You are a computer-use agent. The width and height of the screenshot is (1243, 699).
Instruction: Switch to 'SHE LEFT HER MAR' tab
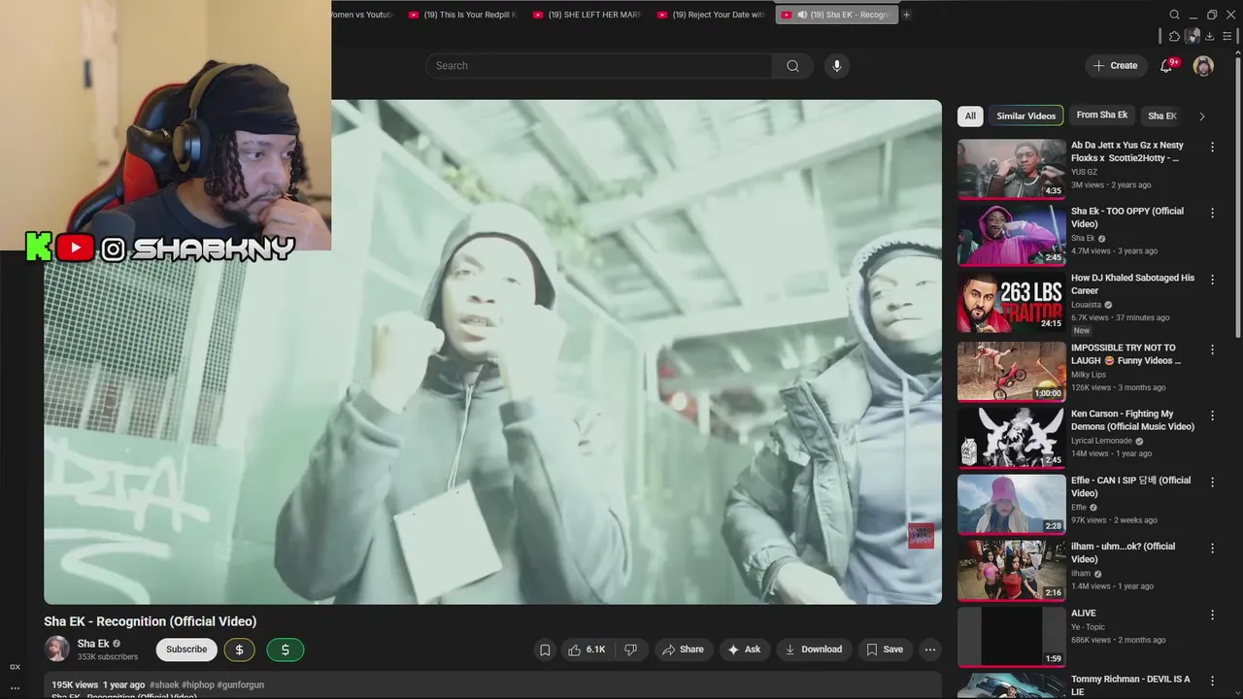coord(588,15)
